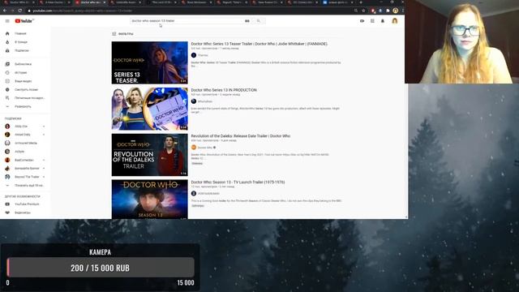Click the browser back arrow
This screenshot has width=519, height=292.
[x=5, y=11]
